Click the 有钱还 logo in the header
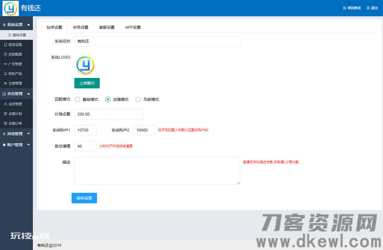Image resolution: width=383 pixels, height=250 pixels. click(10, 8)
